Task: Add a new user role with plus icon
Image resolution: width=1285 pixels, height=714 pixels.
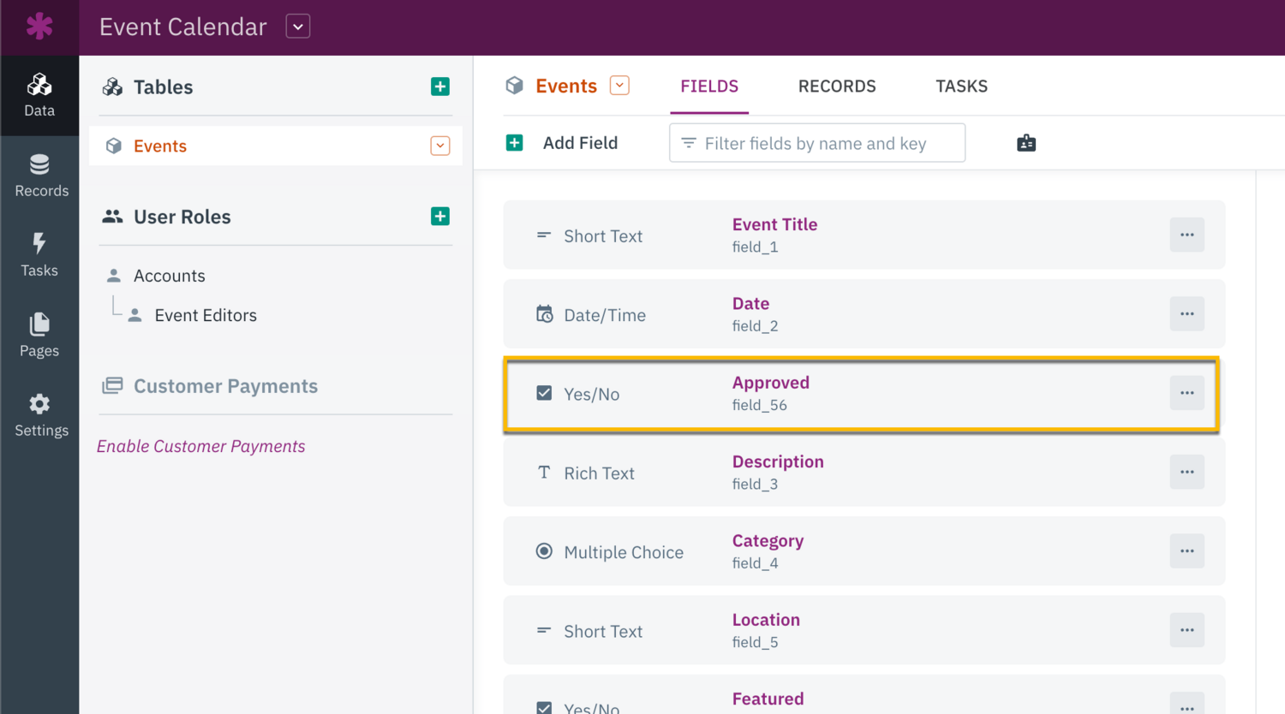Action: (440, 217)
